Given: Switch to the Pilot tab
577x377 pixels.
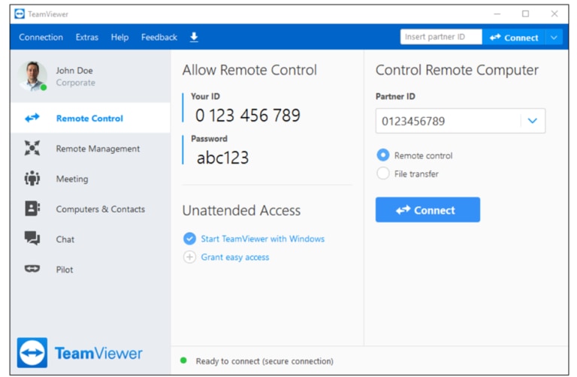Looking at the screenshot, I should click(90, 269).
